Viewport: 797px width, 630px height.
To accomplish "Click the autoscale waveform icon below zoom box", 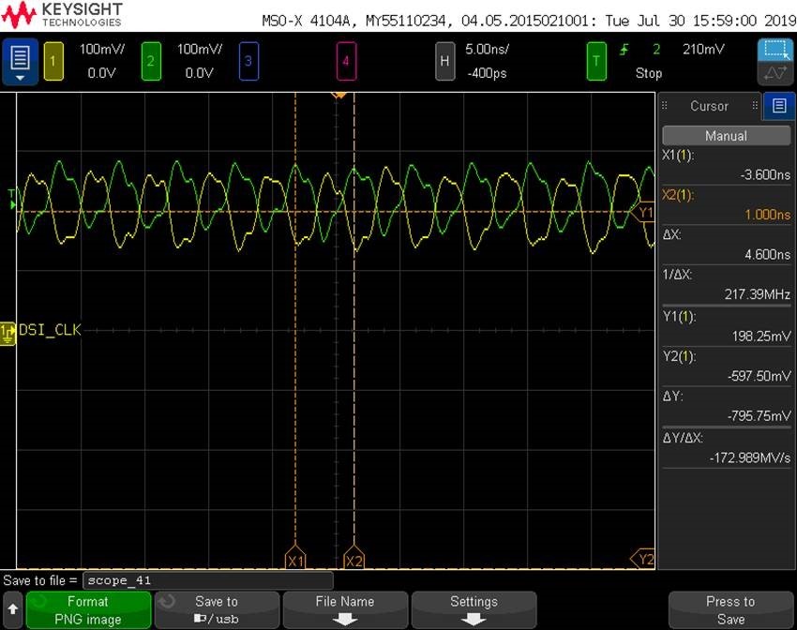I will (x=775, y=74).
